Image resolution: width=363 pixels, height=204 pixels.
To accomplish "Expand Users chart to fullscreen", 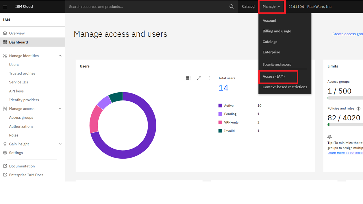I will pos(199,78).
